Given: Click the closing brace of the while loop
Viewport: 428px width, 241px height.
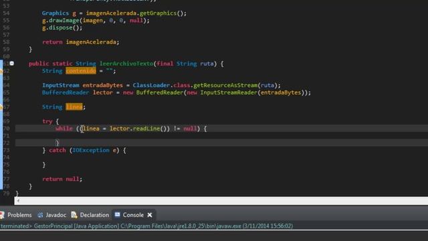Looking at the screenshot, I should click(57, 143).
